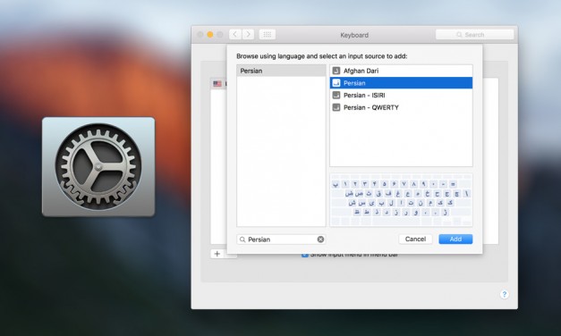The width and height of the screenshot is (561, 336).
Task: Clear the Persian search field text
Action: (320, 239)
